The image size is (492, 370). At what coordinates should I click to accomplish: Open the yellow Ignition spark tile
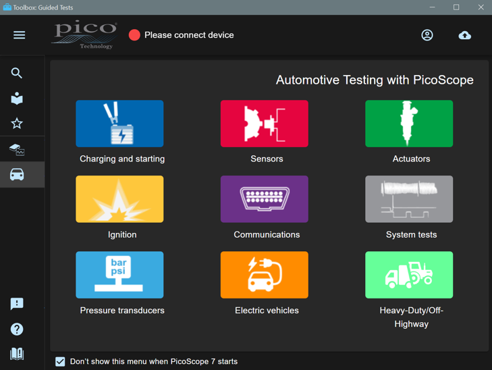(x=119, y=199)
